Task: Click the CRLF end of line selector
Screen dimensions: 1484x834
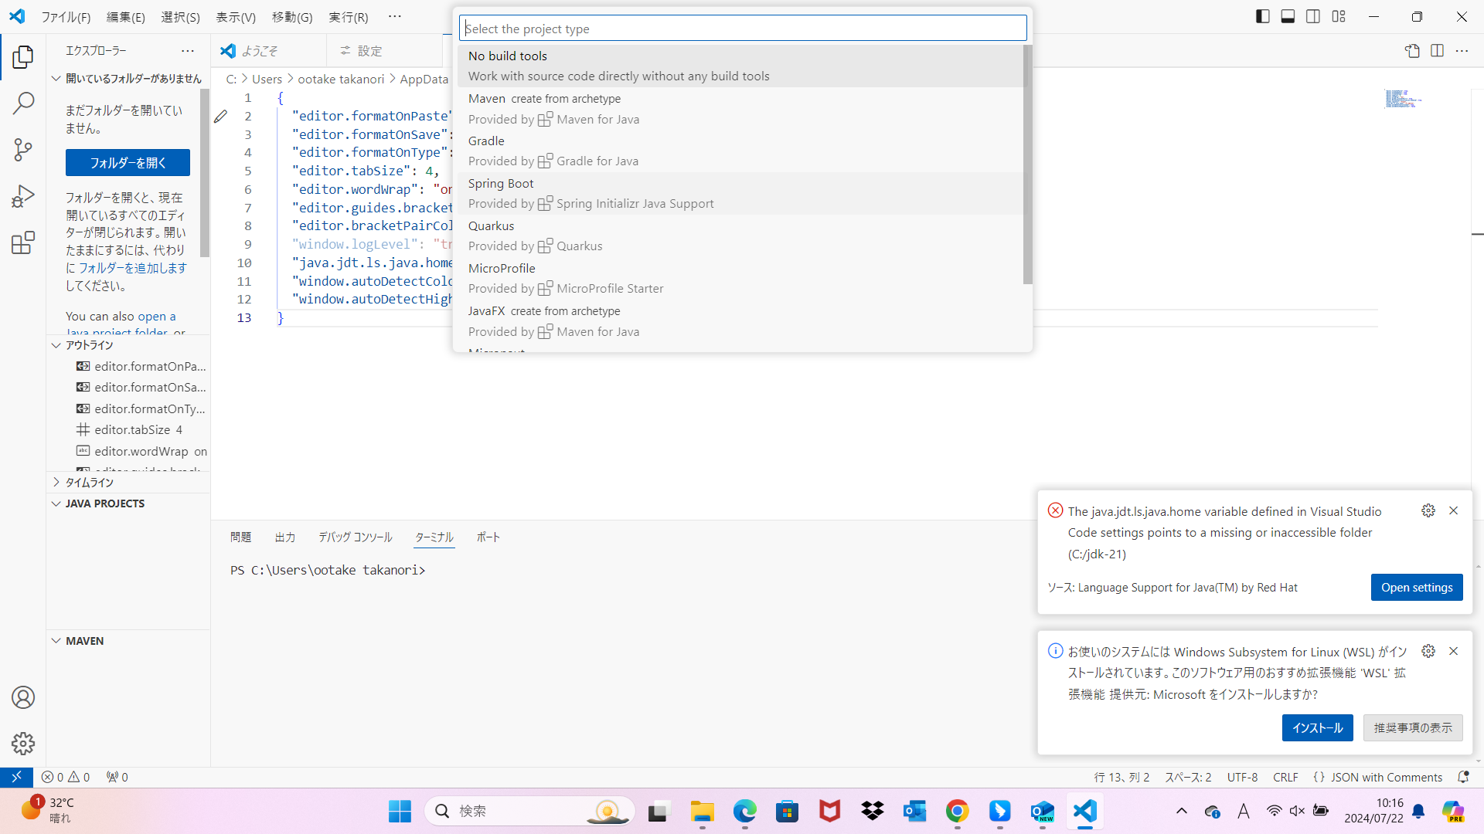Action: coord(1285,777)
